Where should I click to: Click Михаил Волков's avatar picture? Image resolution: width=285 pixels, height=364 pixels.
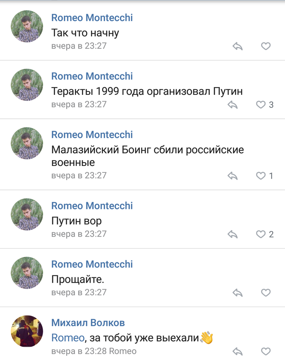click(27, 331)
